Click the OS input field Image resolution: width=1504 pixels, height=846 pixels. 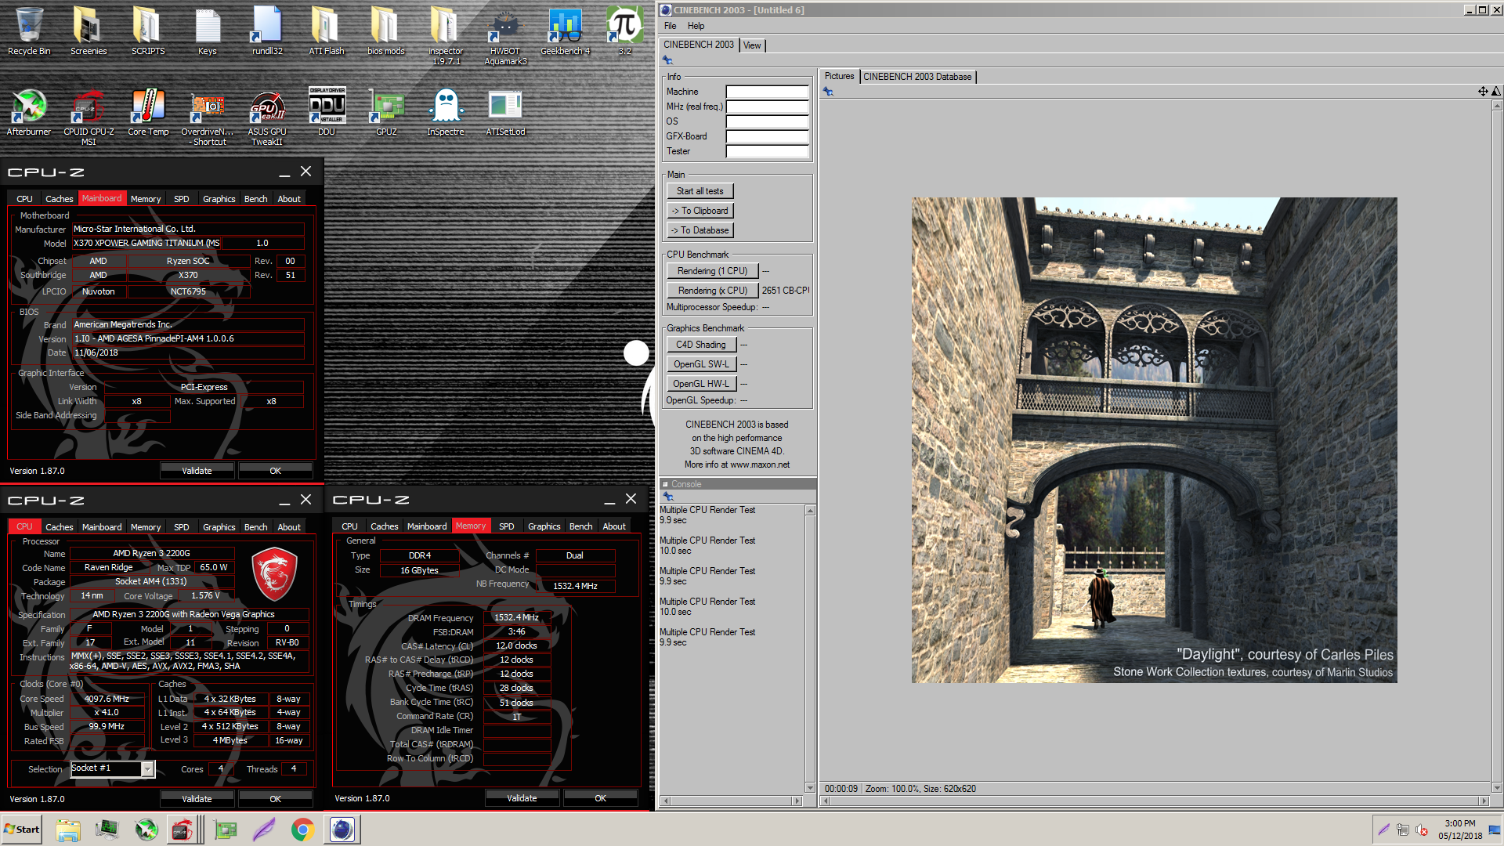tap(767, 121)
